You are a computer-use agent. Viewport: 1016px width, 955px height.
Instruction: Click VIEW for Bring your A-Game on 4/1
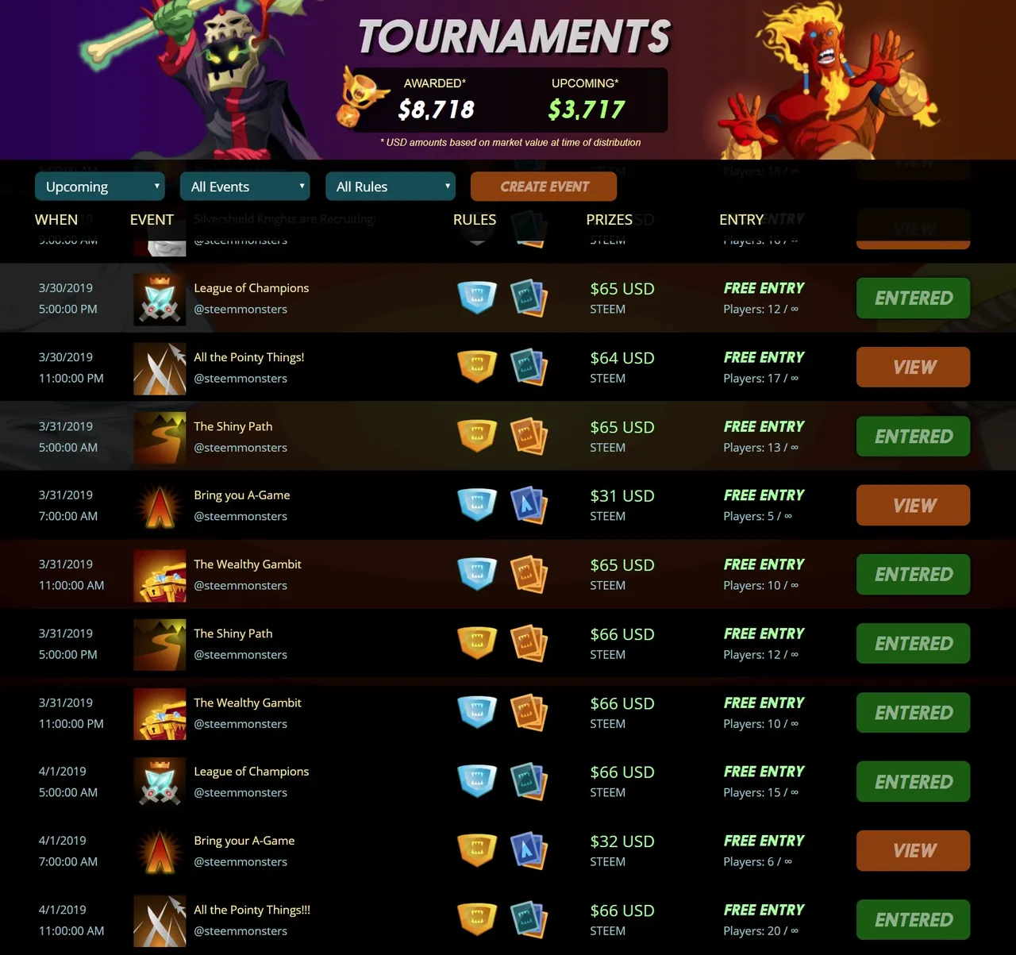[x=913, y=850]
